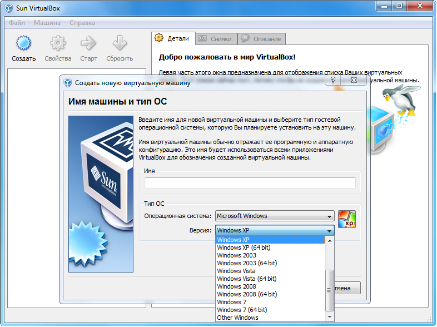The height and width of the screenshot is (327, 437).
Task: Select Other Windows in the list
Action: [x=270, y=318]
